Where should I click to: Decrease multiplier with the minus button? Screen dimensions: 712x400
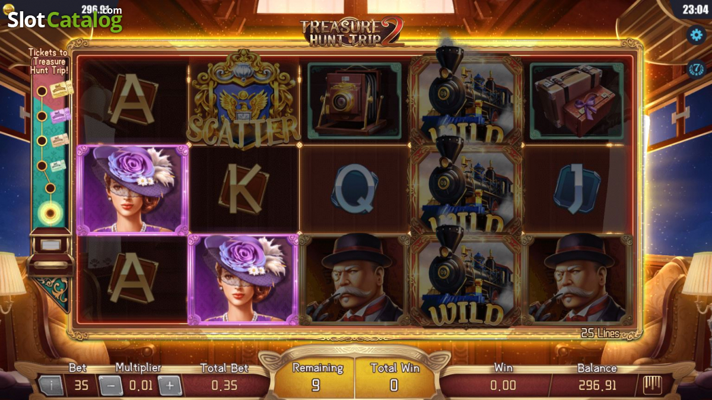click(110, 386)
